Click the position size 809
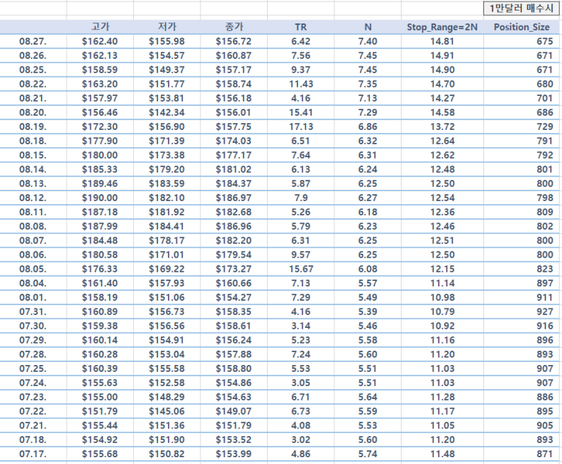 click(545, 212)
